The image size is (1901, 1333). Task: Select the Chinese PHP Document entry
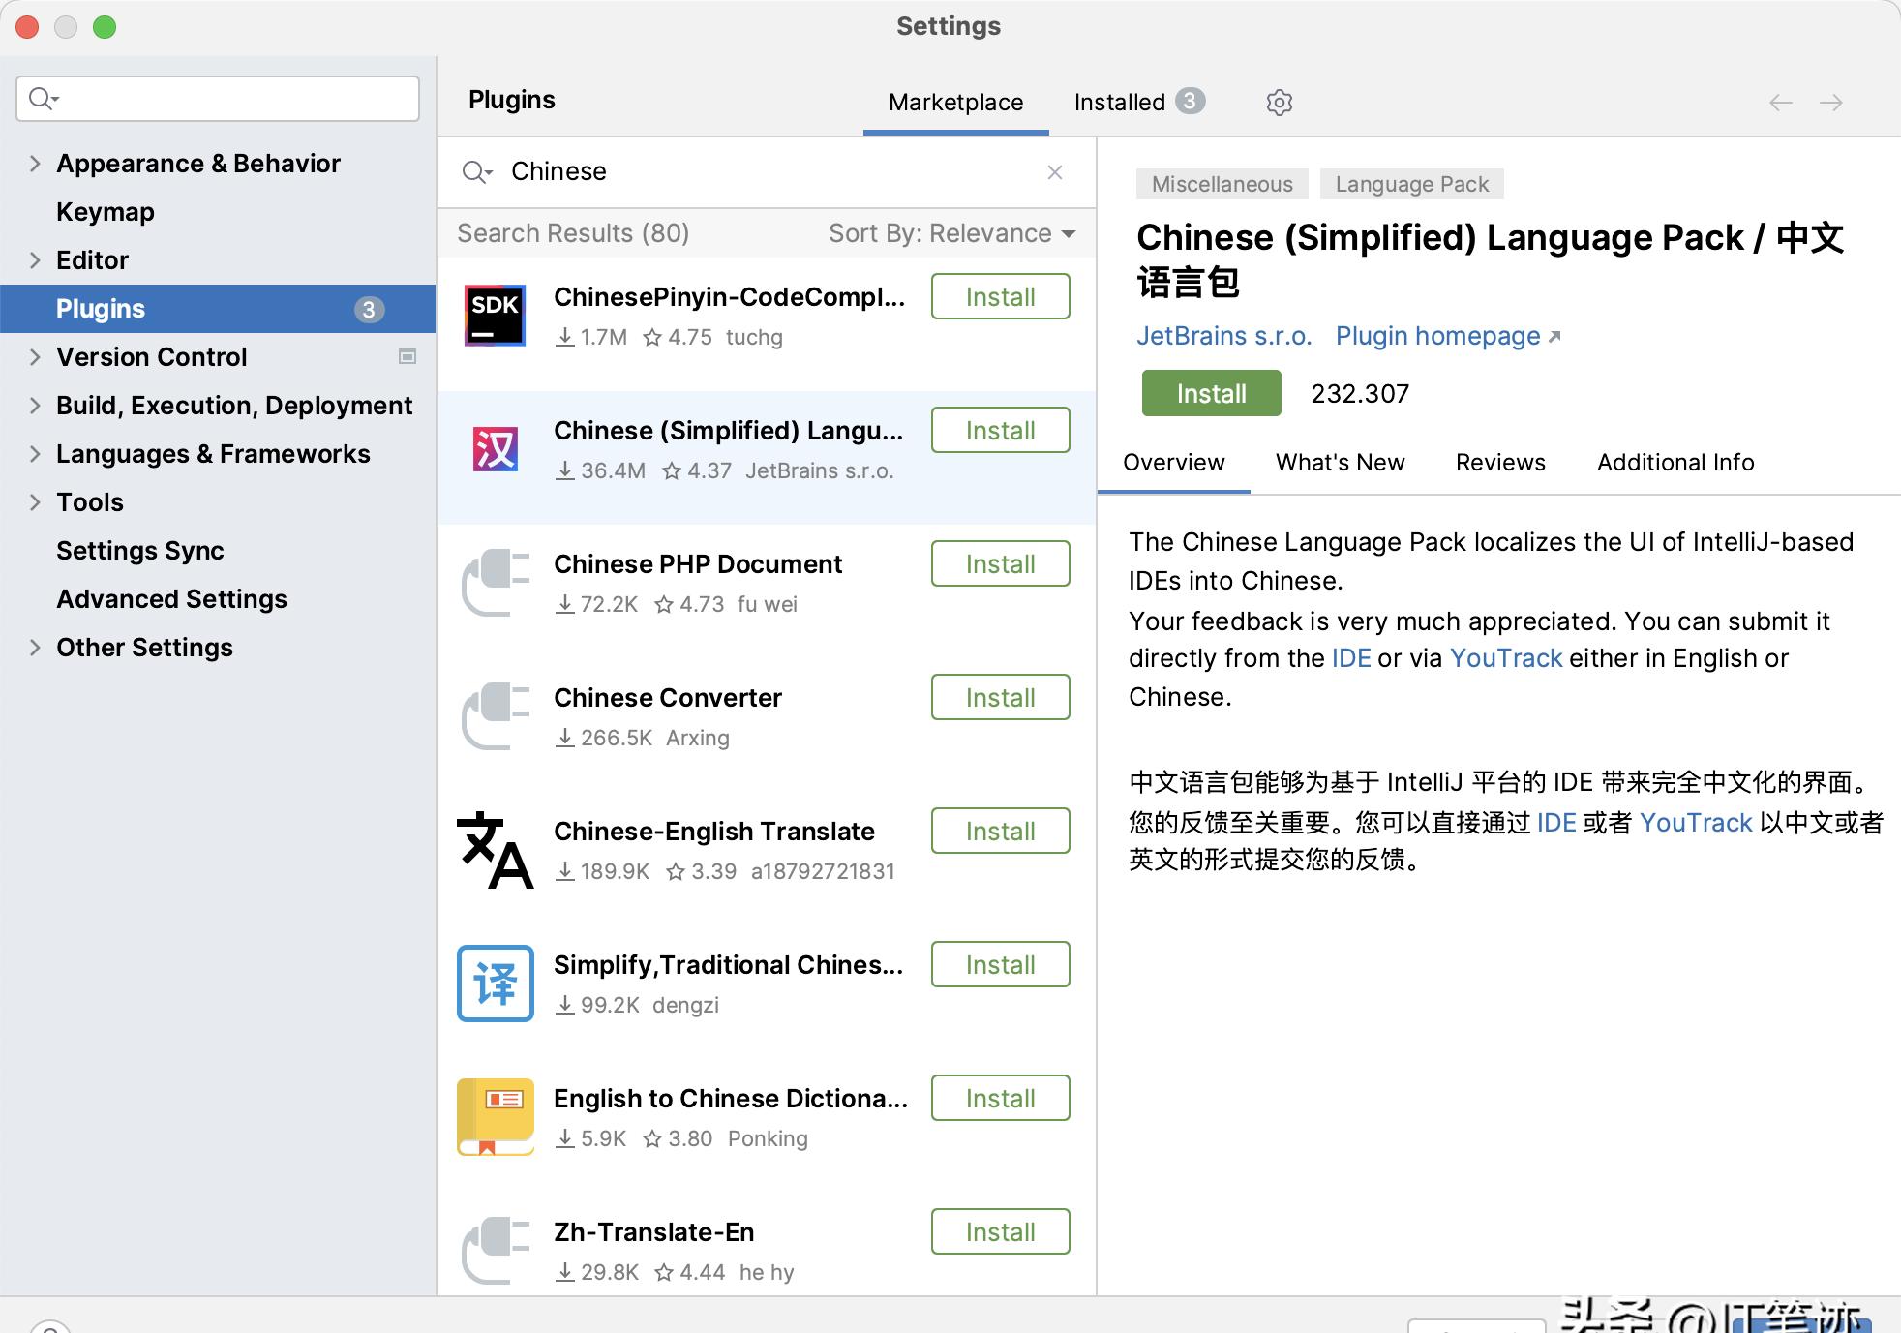[x=767, y=591]
